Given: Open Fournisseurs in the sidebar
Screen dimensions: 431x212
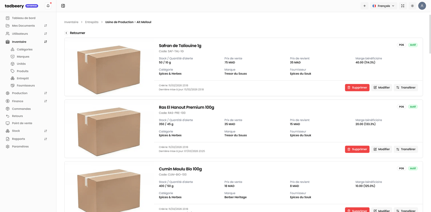Looking at the screenshot, I should point(26,86).
